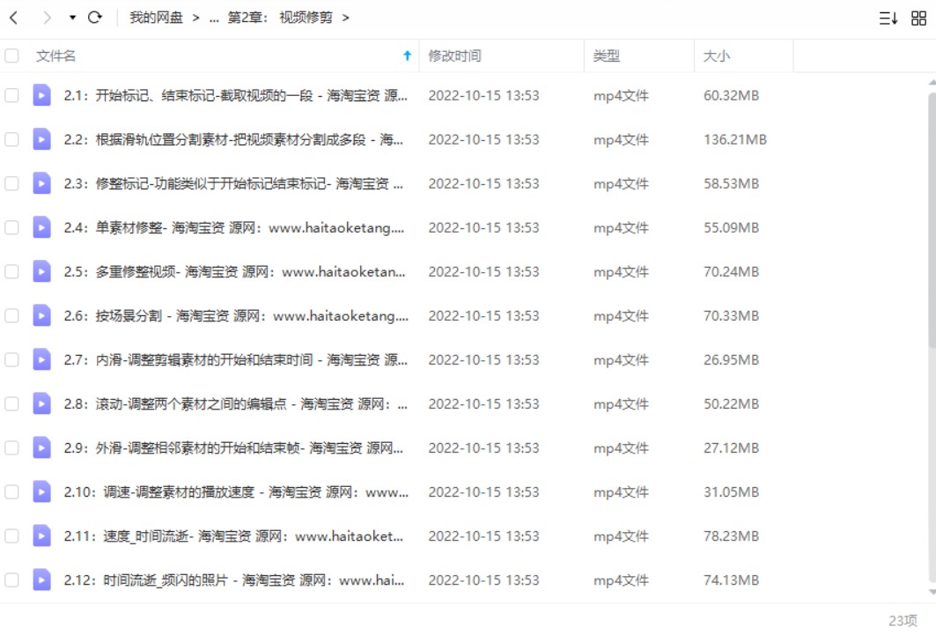Toggle the ascending sort arrow in 文件名 column
The width and height of the screenshot is (936, 635).
pyautogui.click(x=407, y=55)
